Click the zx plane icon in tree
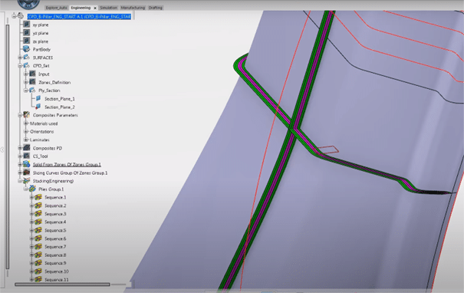Image resolution: width=464 pixels, height=293 pixels. [27, 41]
